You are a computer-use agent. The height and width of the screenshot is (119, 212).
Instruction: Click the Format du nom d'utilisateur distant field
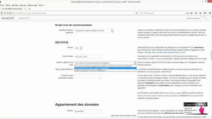(x=88, y=76)
